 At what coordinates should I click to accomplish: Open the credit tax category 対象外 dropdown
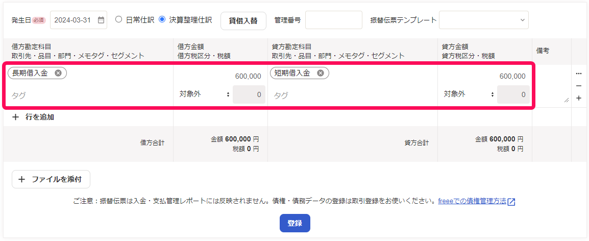click(x=469, y=94)
